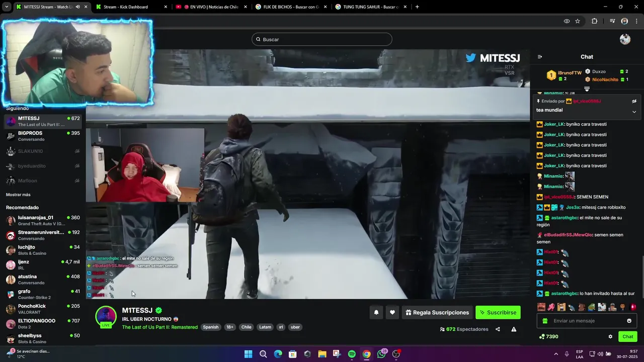Select the 18+ tag
This screenshot has width=644, height=362.
tap(230, 327)
